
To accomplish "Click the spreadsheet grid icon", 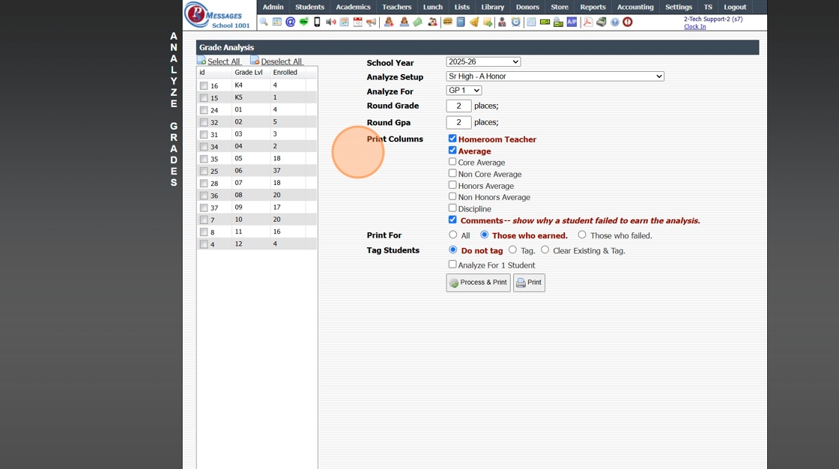I will [x=531, y=22].
